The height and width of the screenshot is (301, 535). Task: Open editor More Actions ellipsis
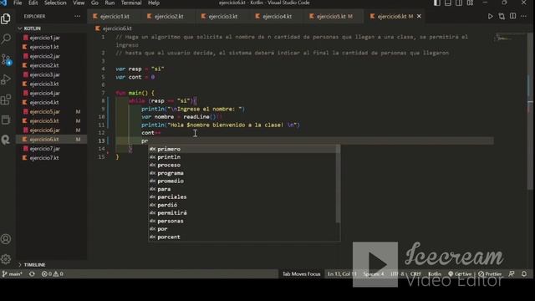click(x=524, y=17)
